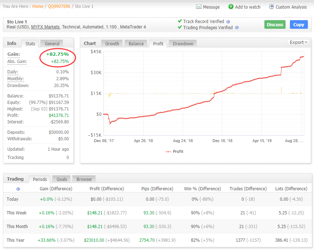Open the MYFX Markets broker link
This screenshot has height=250, width=314.
45,27
